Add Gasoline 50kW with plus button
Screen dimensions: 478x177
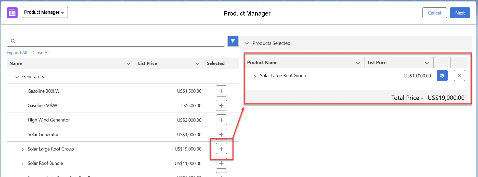pos(221,105)
